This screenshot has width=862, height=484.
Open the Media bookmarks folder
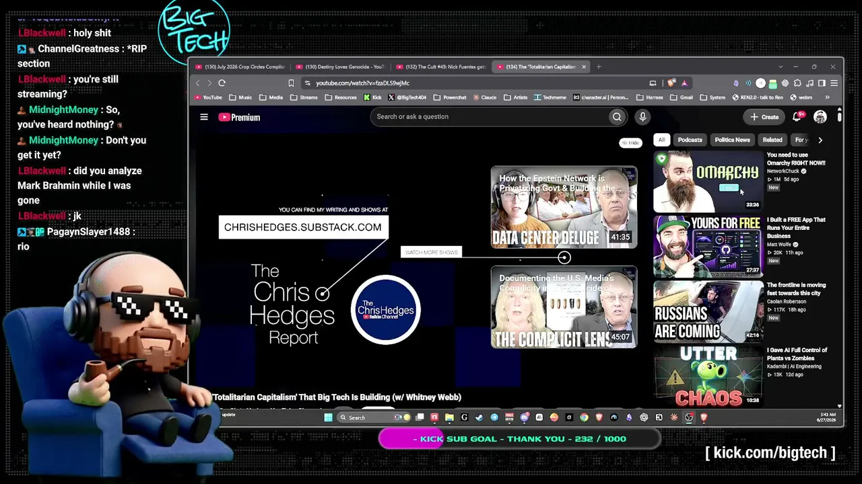[271, 97]
